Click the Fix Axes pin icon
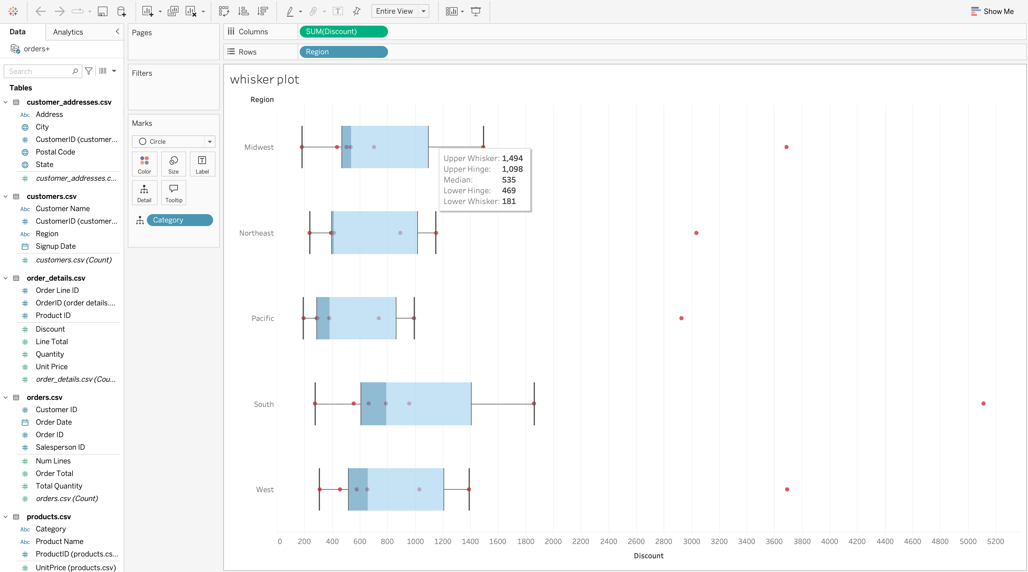 pos(357,11)
